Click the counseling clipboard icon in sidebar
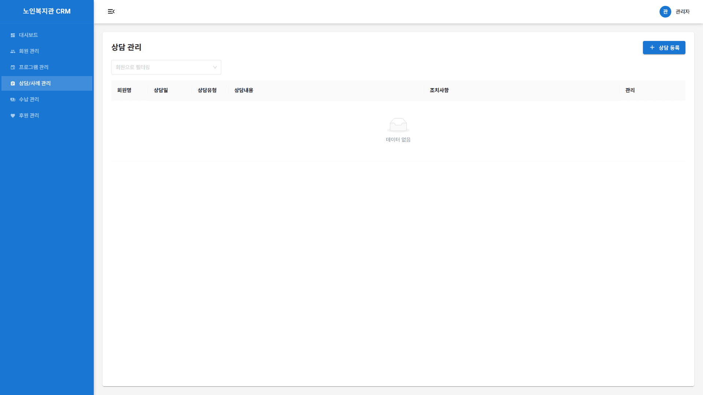 [x=13, y=83]
